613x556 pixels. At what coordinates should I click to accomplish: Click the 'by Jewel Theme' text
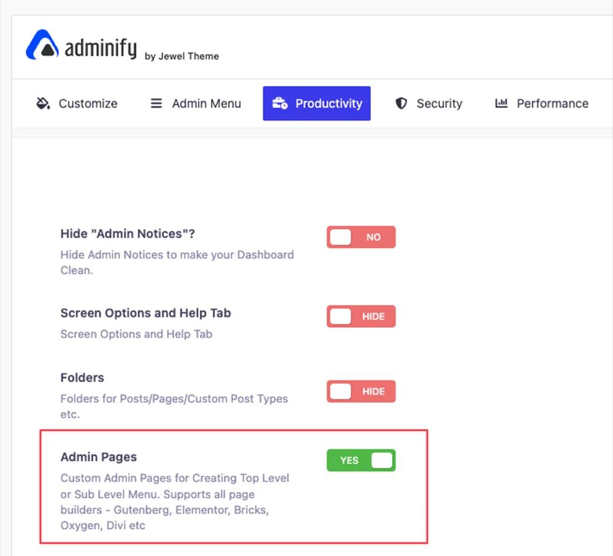(182, 56)
